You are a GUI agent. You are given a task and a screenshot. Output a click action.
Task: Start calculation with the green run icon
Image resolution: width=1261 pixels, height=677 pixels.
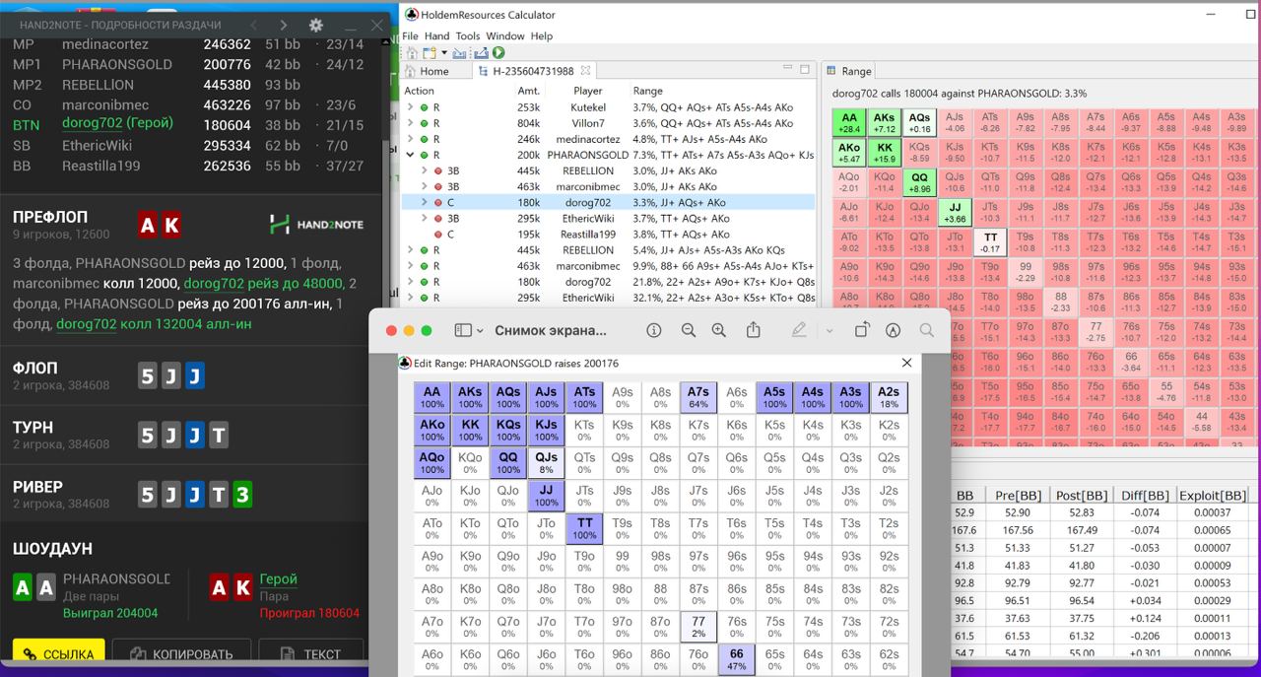(498, 53)
